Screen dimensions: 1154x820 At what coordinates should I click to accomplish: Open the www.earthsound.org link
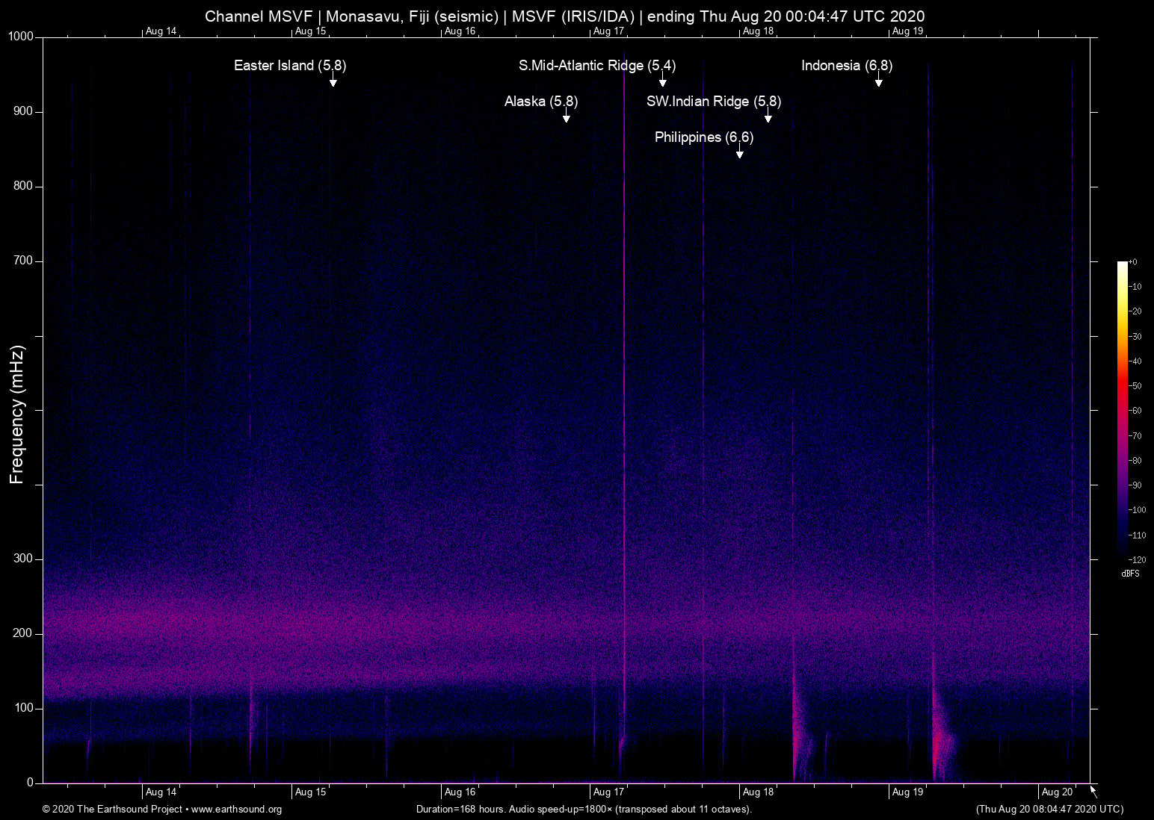click(237, 810)
